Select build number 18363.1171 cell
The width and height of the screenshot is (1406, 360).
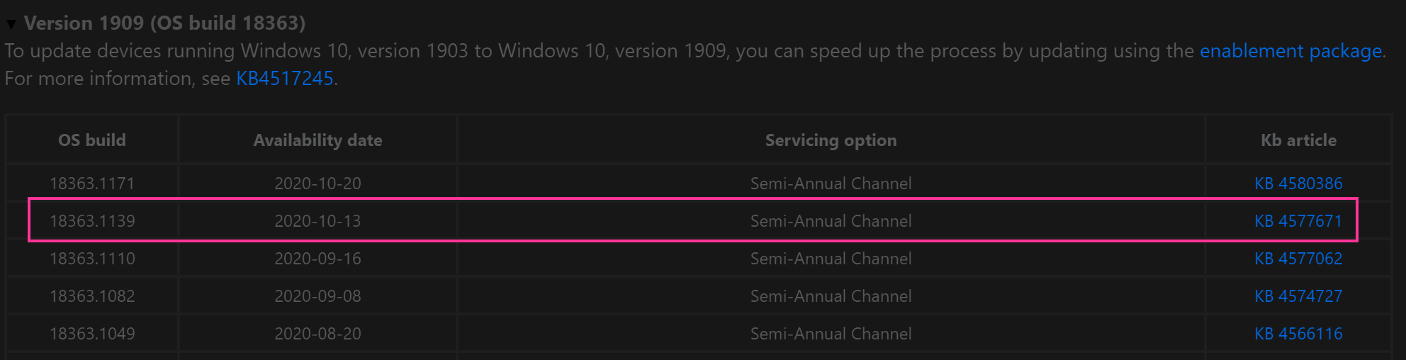(x=92, y=184)
